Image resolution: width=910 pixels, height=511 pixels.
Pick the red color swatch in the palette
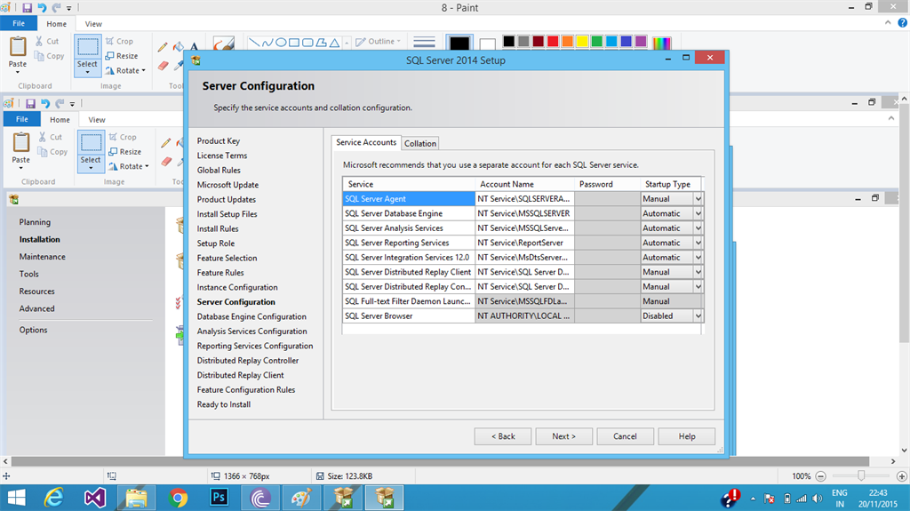click(x=553, y=41)
